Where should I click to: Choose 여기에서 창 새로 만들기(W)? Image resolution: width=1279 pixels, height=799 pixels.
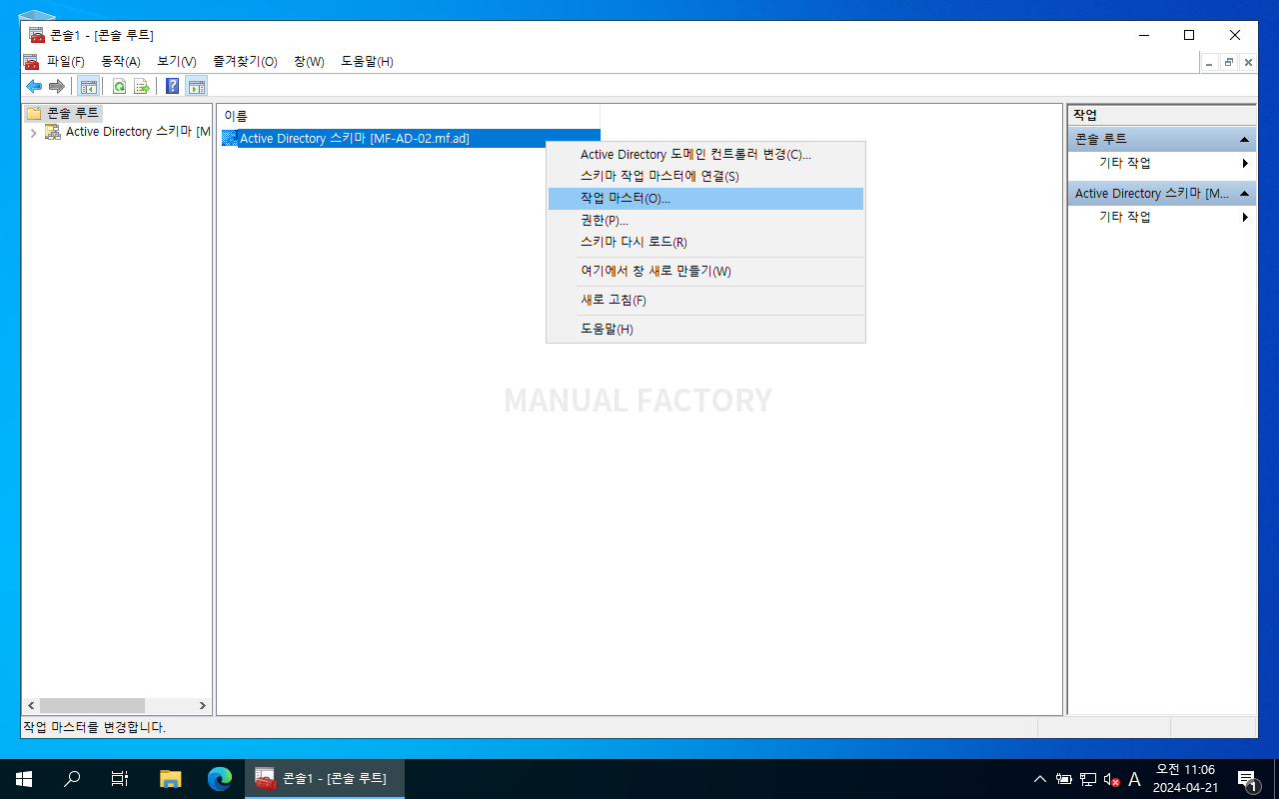point(705,272)
